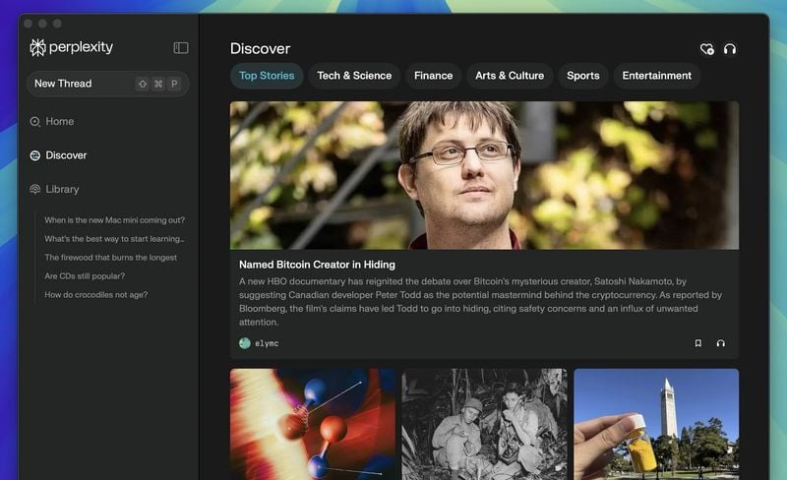Open the black-and-white soldiers photo story
The image size is (787, 480).
[x=484, y=424]
